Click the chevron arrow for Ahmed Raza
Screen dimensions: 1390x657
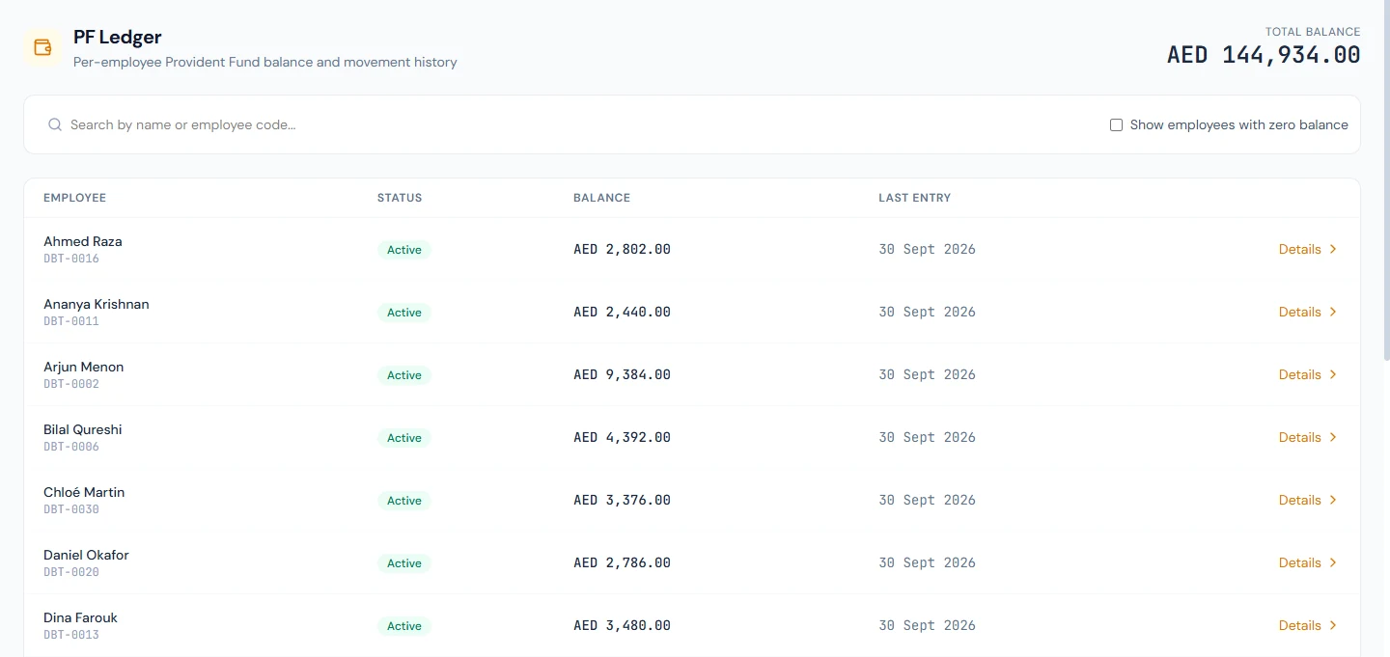click(1333, 249)
